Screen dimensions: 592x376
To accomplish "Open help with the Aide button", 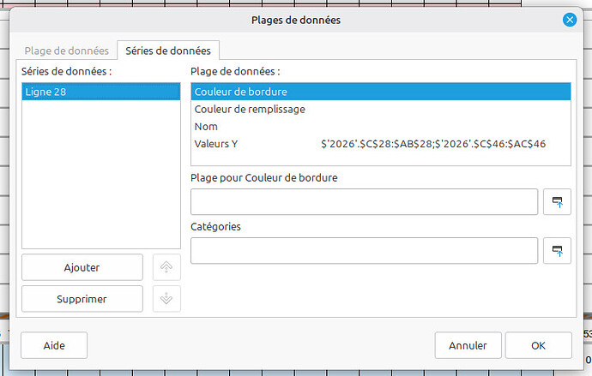I will (x=54, y=345).
